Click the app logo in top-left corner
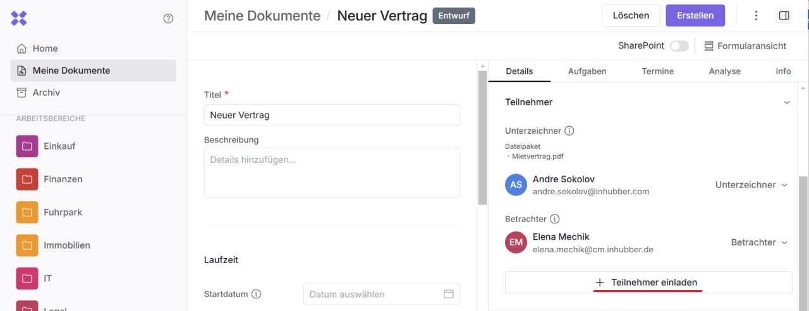 (19, 18)
